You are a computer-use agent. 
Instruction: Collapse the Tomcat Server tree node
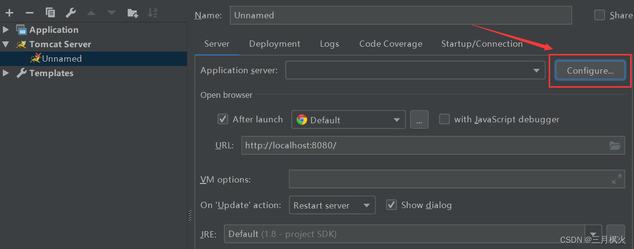pyautogui.click(x=6, y=44)
